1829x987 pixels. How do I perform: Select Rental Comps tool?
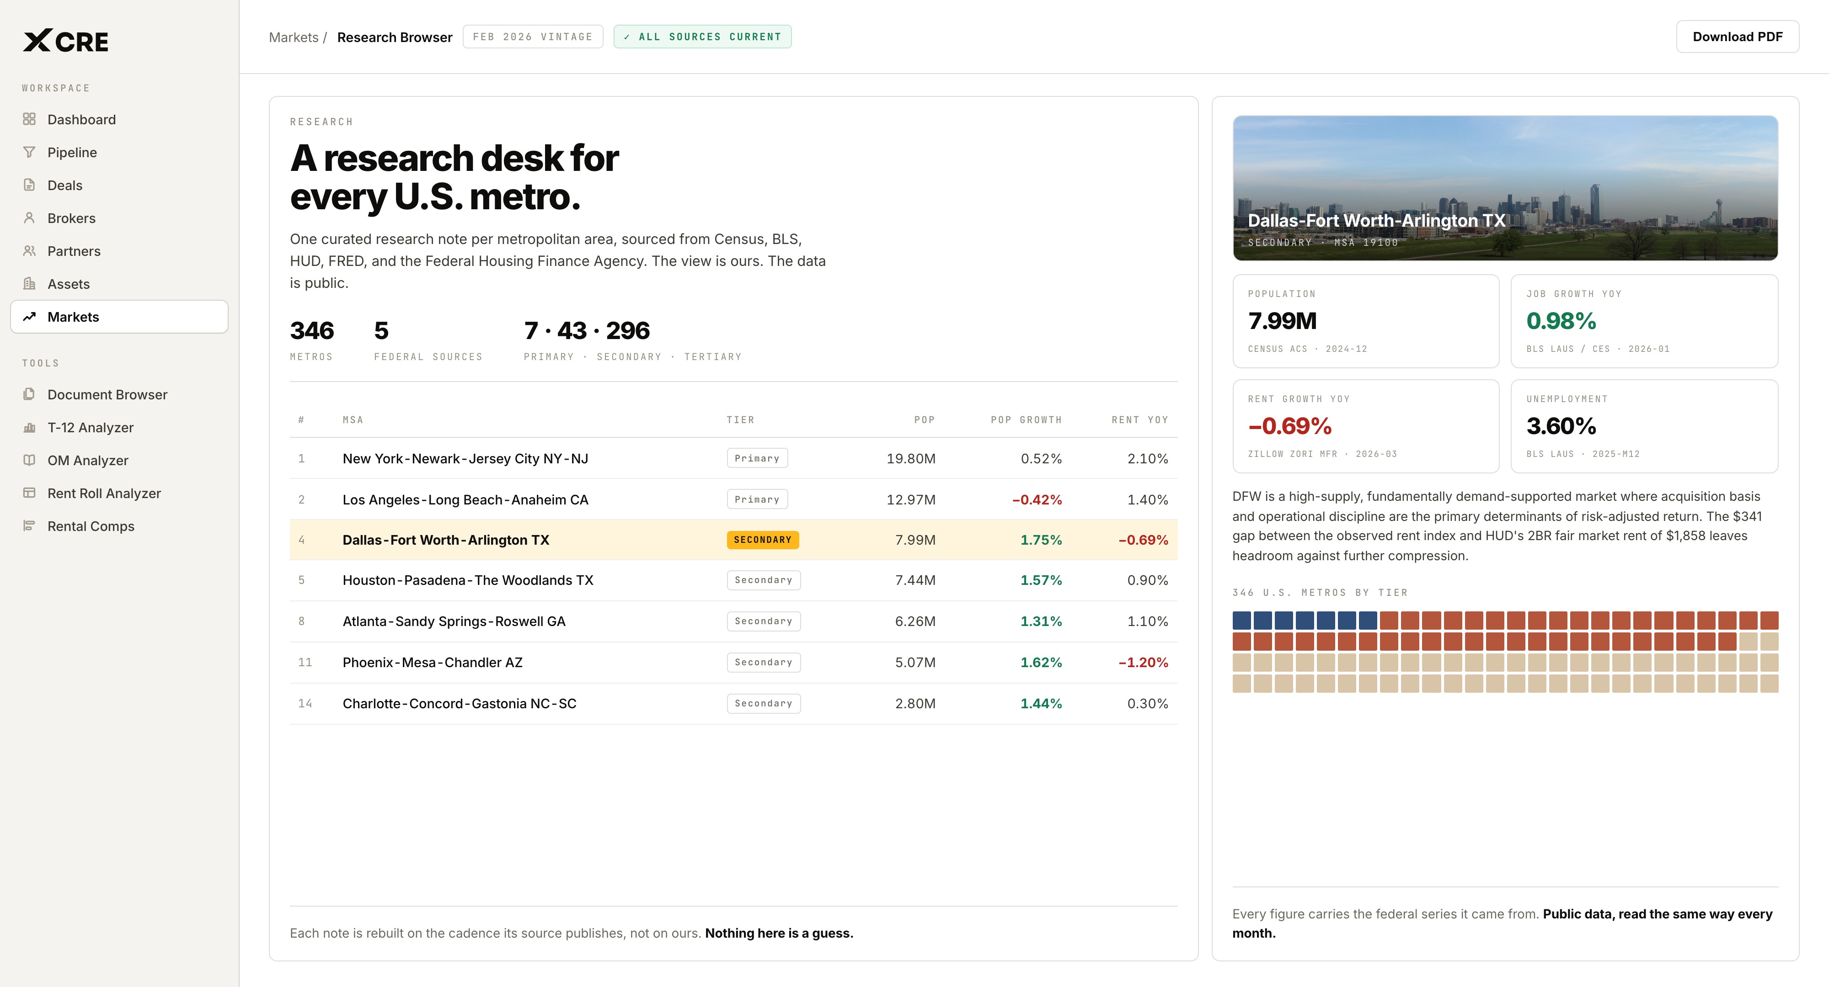tap(119, 526)
